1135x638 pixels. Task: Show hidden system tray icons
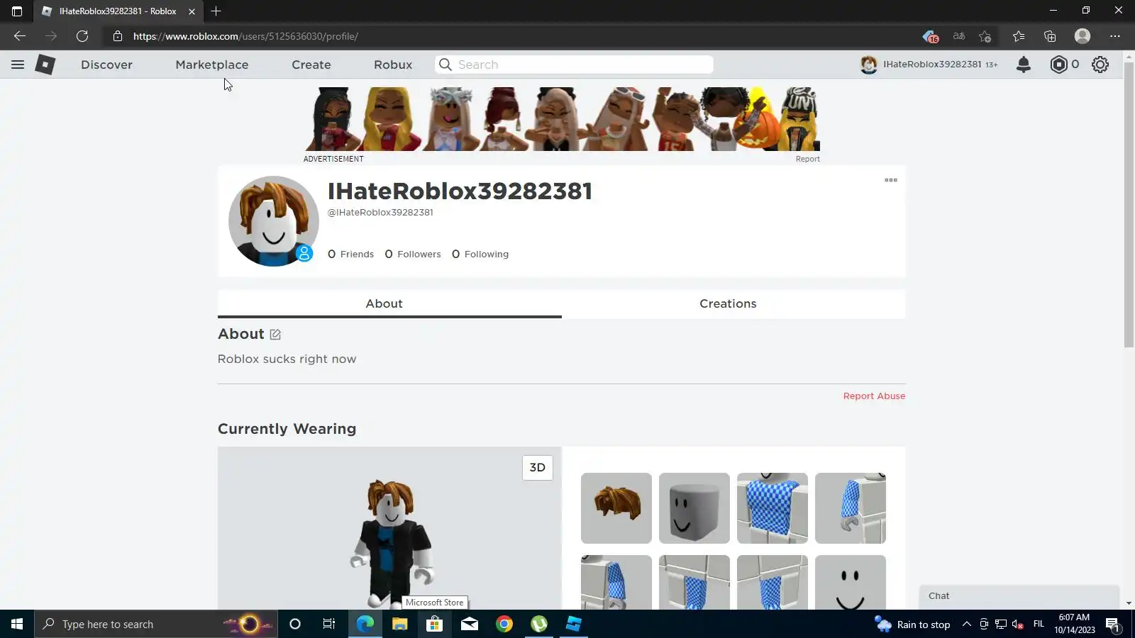click(966, 624)
